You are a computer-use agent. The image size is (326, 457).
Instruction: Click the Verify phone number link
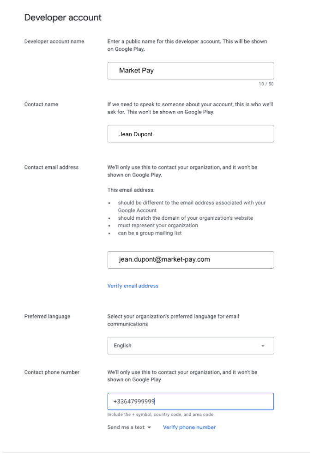(x=189, y=427)
